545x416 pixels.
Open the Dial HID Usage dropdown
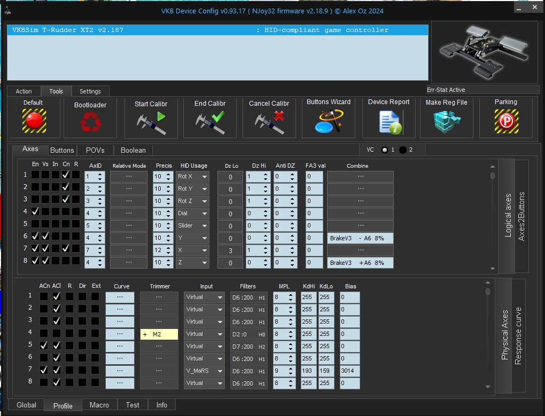tap(192, 214)
